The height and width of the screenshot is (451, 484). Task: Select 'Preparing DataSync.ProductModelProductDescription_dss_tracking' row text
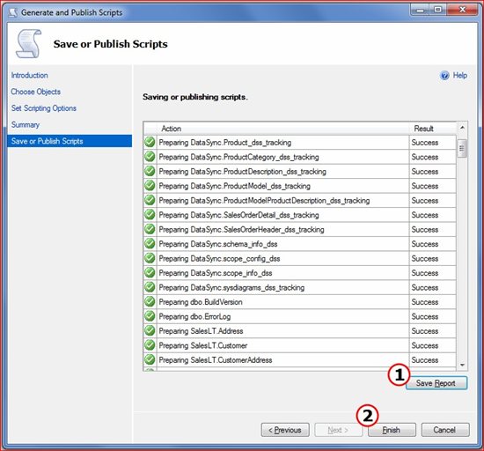pos(264,201)
